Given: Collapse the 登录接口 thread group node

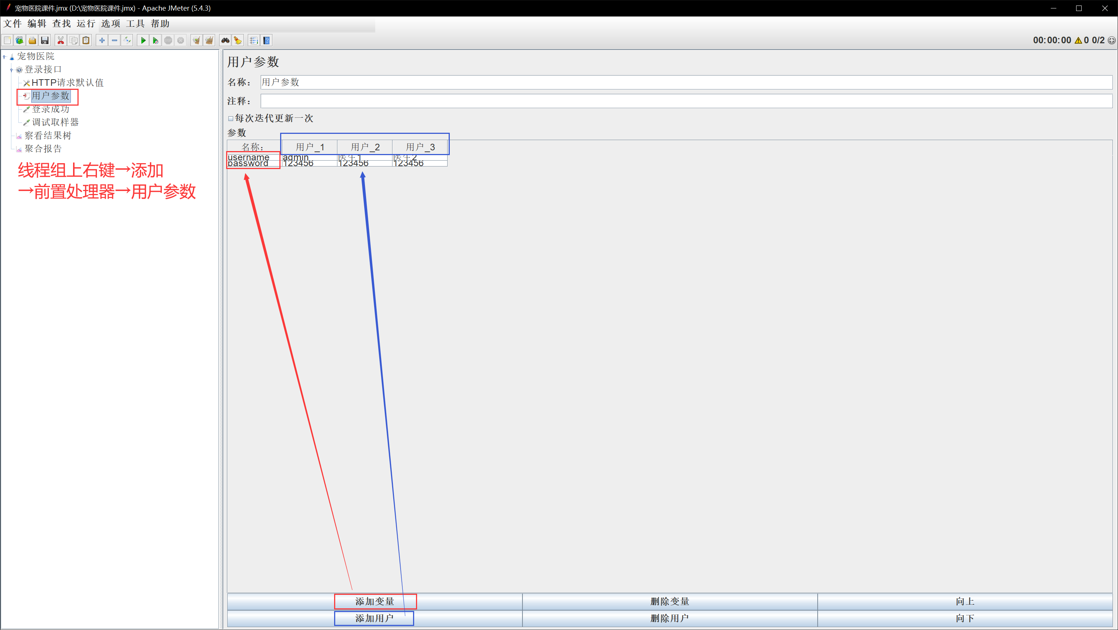Looking at the screenshot, I should click(12, 70).
